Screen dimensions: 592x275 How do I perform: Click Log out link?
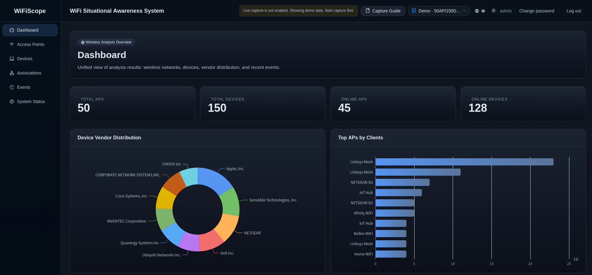coord(574,11)
